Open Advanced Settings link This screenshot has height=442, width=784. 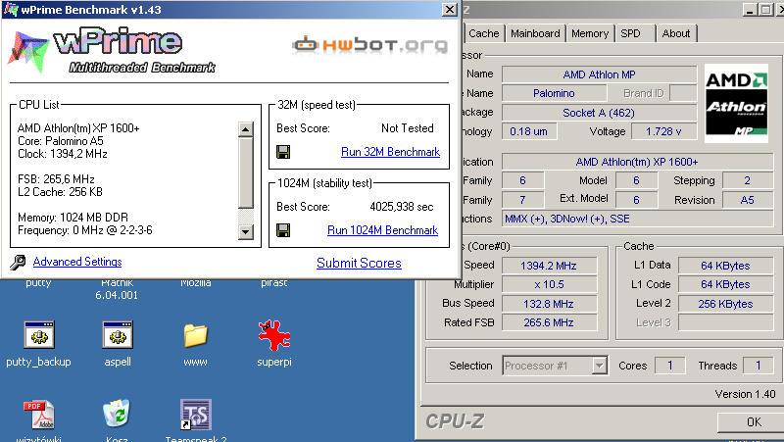pyautogui.click(x=77, y=262)
